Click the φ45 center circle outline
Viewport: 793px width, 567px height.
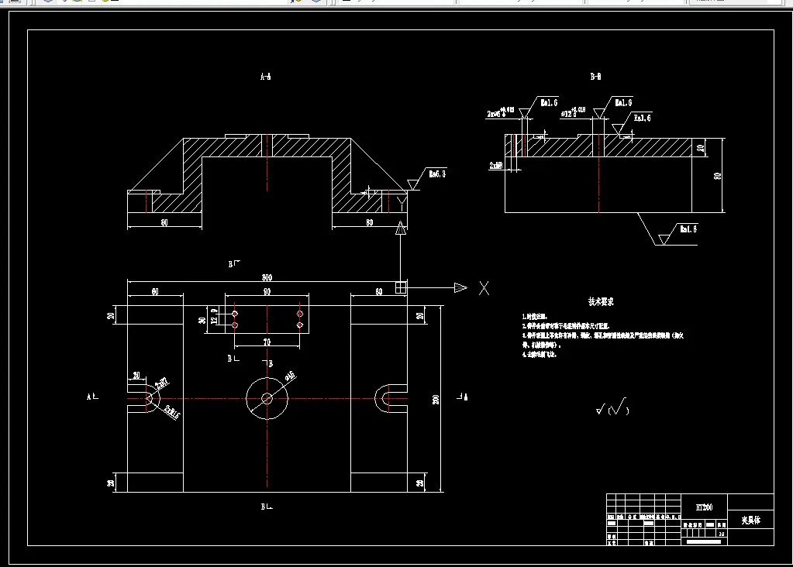(253, 384)
